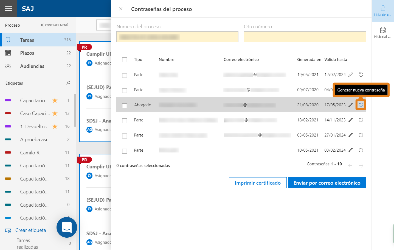Image resolution: width=394 pixels, height=250 pixels.
Task: Open the hamburger main menu
Action: [x=9, y=9]
